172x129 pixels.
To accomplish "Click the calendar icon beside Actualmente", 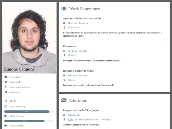I will coord(64,115).
